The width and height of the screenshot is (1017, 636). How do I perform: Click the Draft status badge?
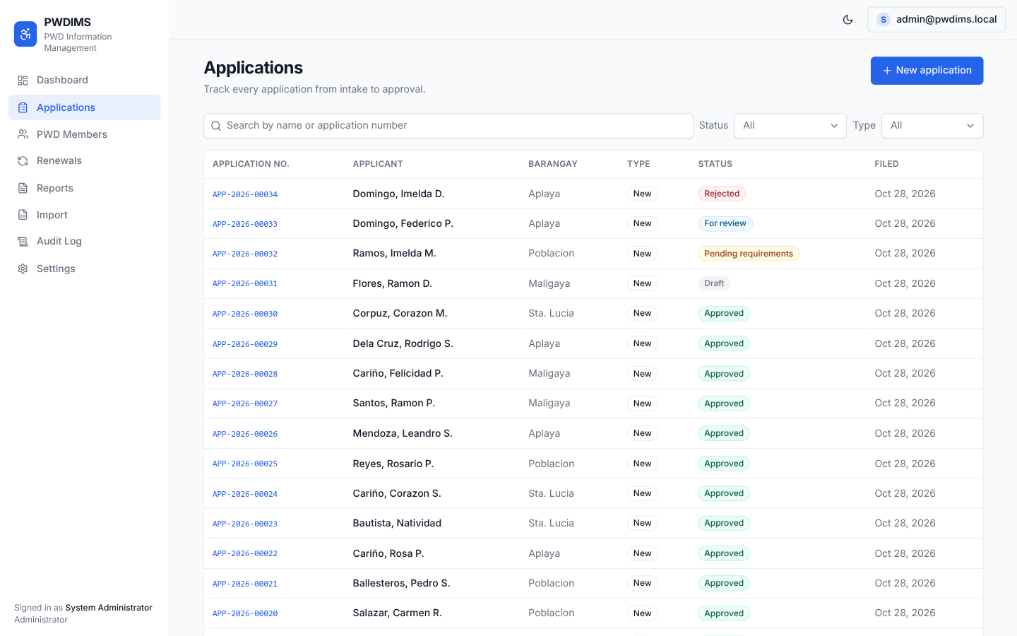714,283
